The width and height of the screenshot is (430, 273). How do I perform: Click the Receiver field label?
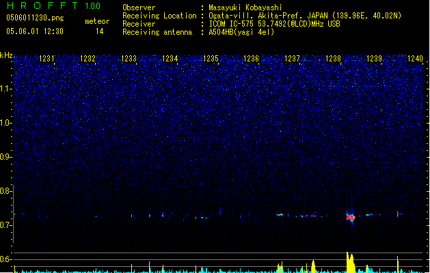139,24
